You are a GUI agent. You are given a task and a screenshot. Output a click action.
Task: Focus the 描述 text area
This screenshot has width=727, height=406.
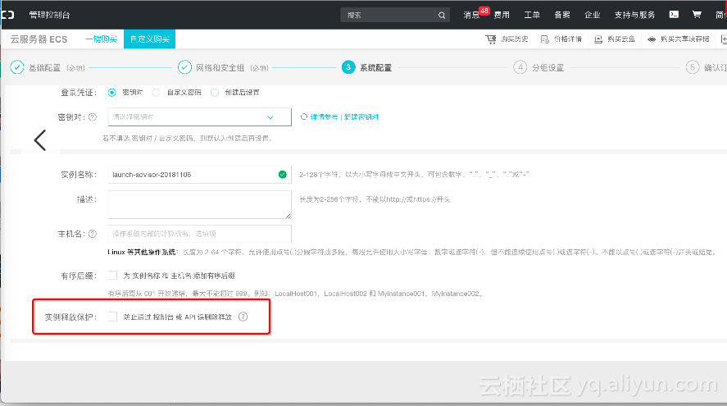[x=199, y=204]
